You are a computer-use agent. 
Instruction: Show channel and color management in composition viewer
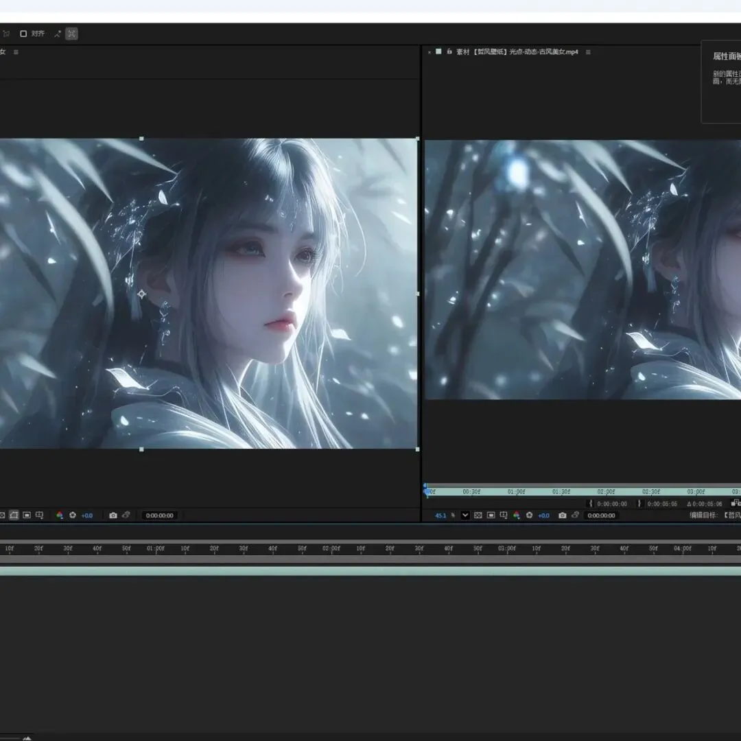[x=60, y=515]
